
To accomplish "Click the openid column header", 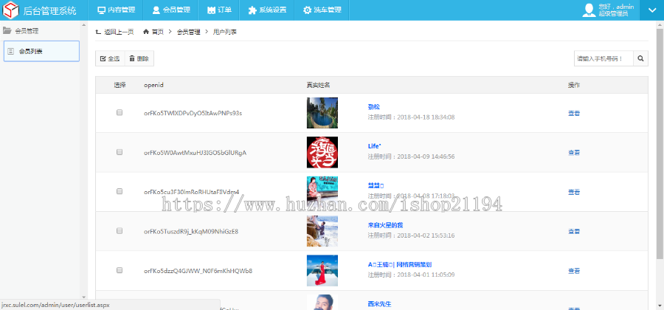I will tap(153, 85).
